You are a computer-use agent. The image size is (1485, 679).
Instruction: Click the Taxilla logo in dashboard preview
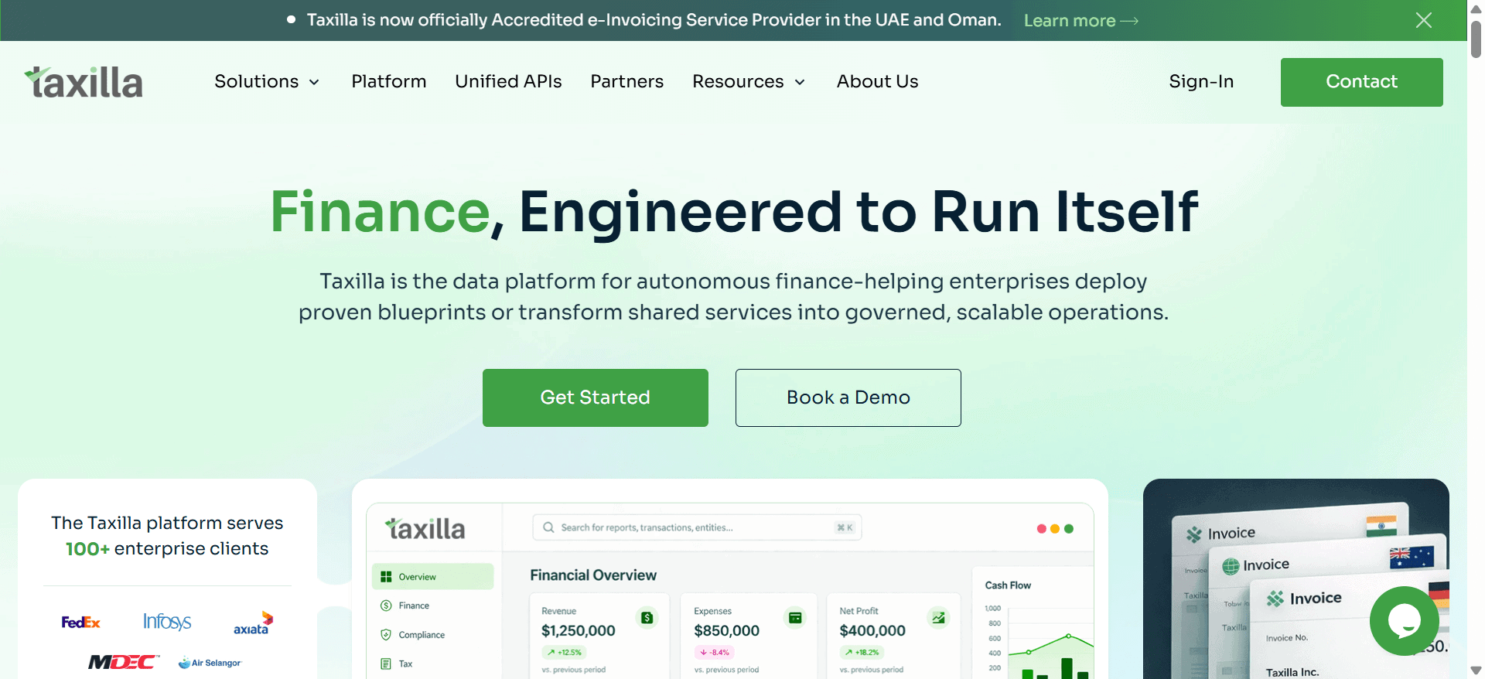(x=425, y=529)
